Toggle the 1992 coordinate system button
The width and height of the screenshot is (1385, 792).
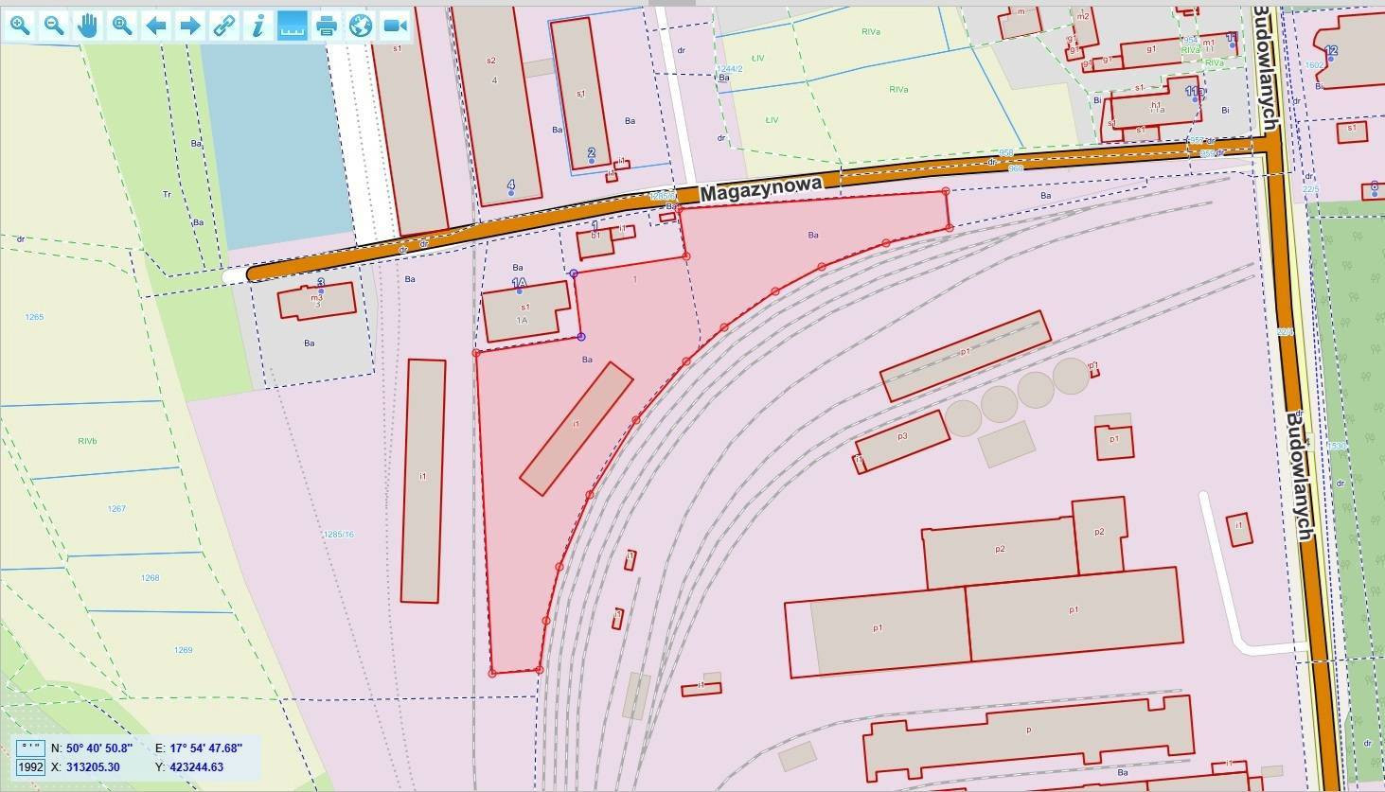[30, 766]
